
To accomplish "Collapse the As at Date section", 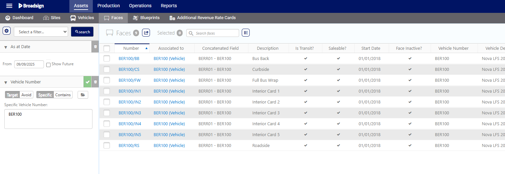I will (6, 47).
